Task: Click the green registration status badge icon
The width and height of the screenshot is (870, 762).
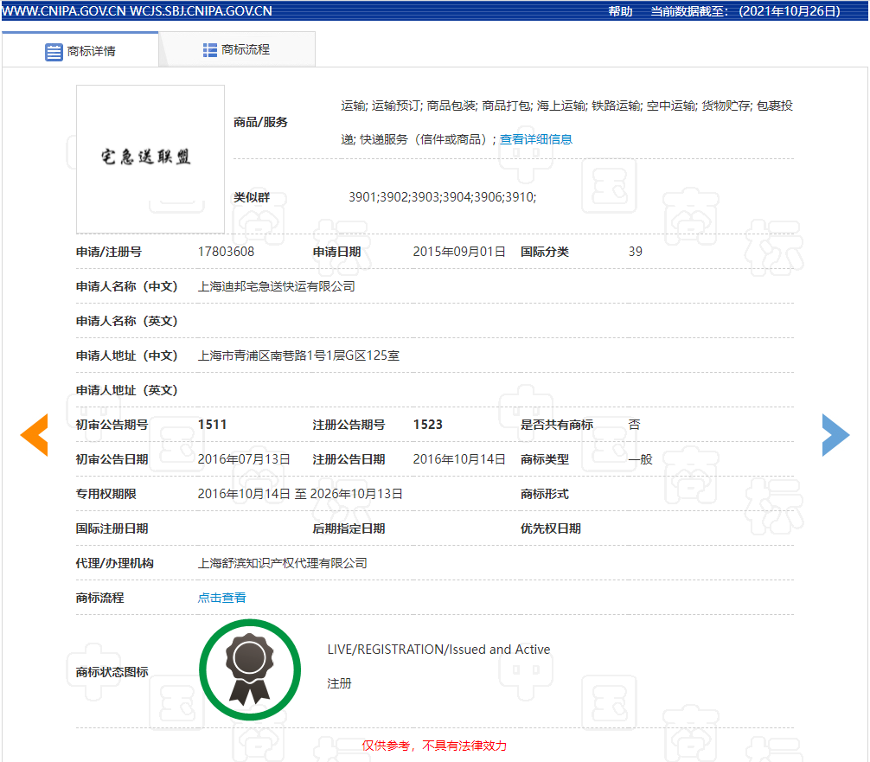Action: click(x=250, y=669)
